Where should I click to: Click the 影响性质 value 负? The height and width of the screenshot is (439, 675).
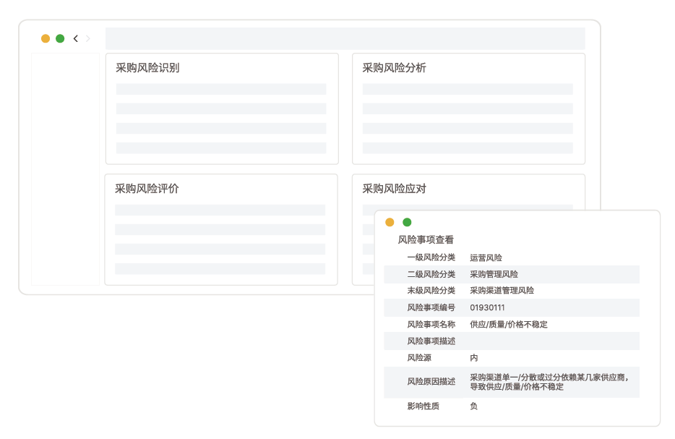473,406
